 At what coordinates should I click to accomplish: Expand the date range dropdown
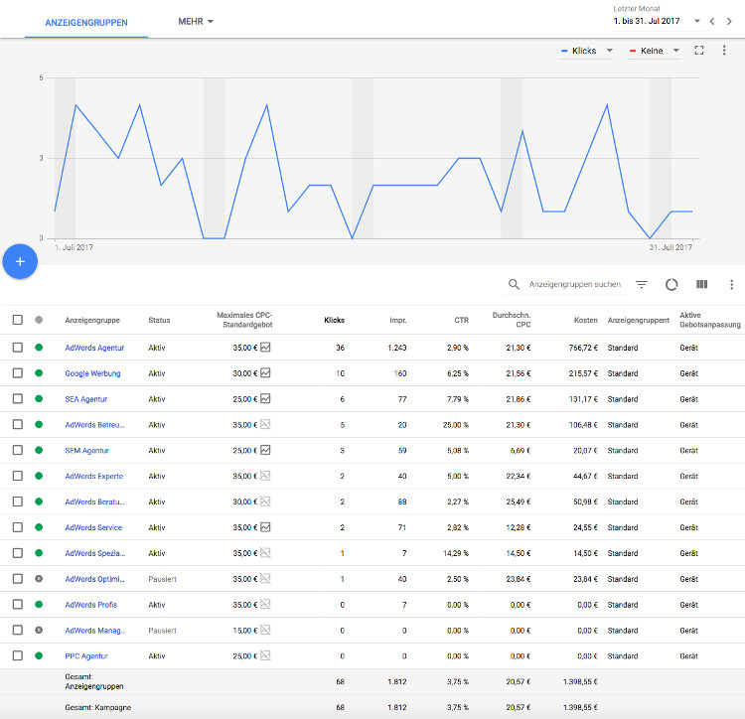[697, 21]
